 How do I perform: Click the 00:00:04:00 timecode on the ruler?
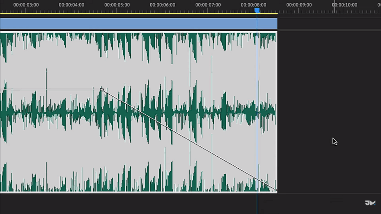click(x=71, y=5)
